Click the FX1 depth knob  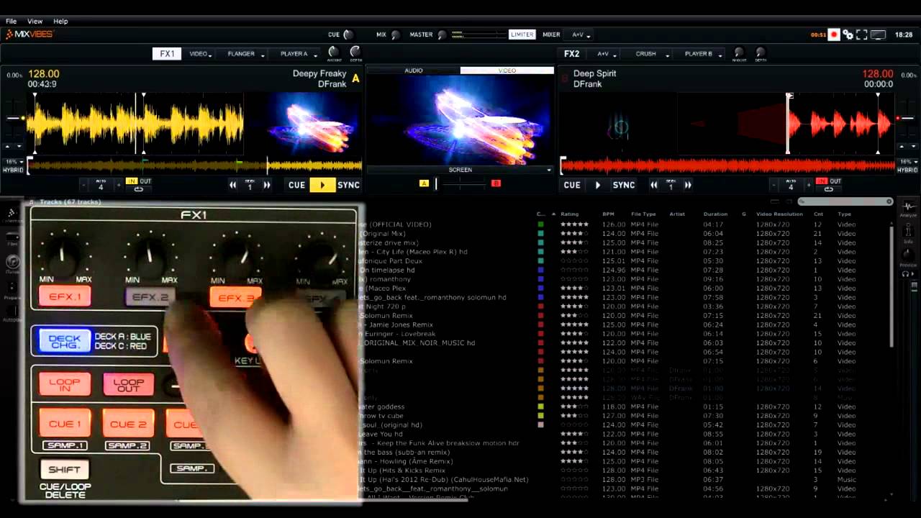click(x=355, y=52)
